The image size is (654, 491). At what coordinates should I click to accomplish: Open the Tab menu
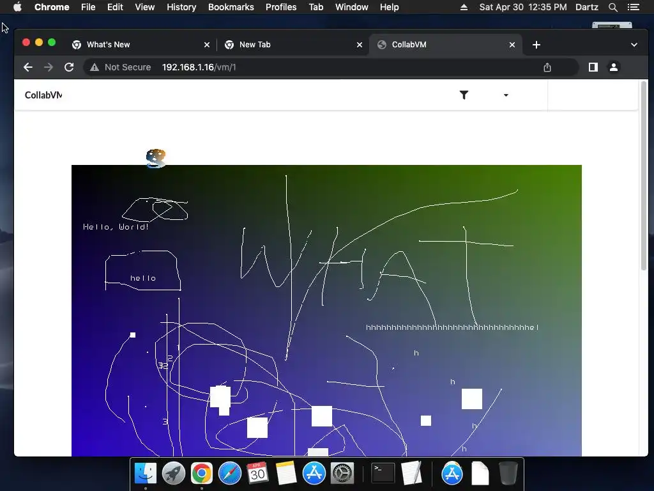coord(316,7)
